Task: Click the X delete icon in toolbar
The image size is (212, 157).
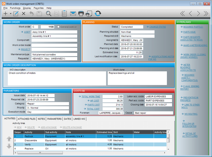Action: 24,13
